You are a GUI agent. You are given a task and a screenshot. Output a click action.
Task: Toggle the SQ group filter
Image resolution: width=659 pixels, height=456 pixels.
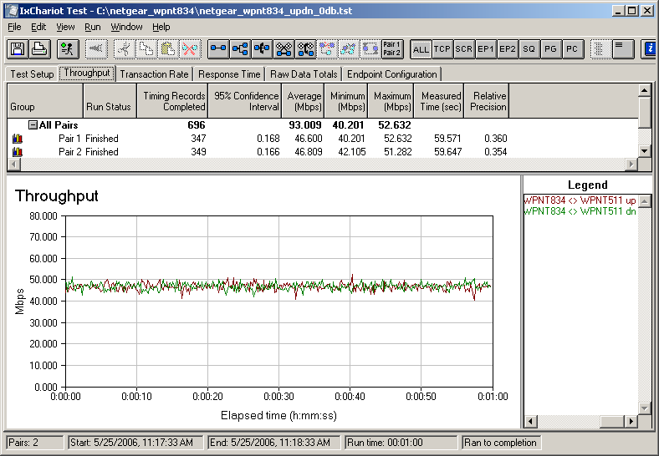[529, 49]
